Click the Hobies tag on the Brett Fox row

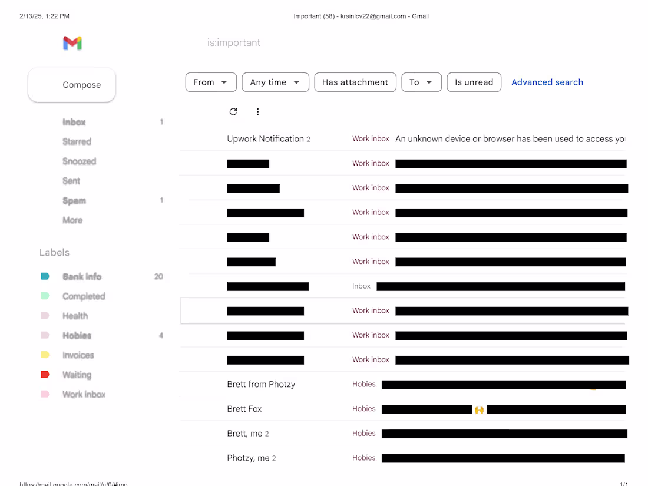point(363,408)
